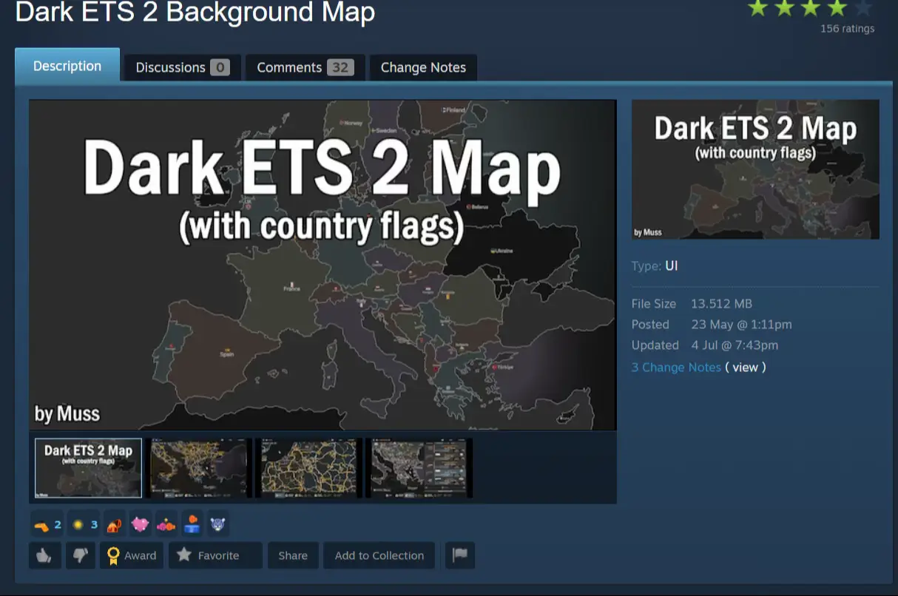Click the report flag icon
This screenshot has width=898, height=596.
tap(459, 555)
